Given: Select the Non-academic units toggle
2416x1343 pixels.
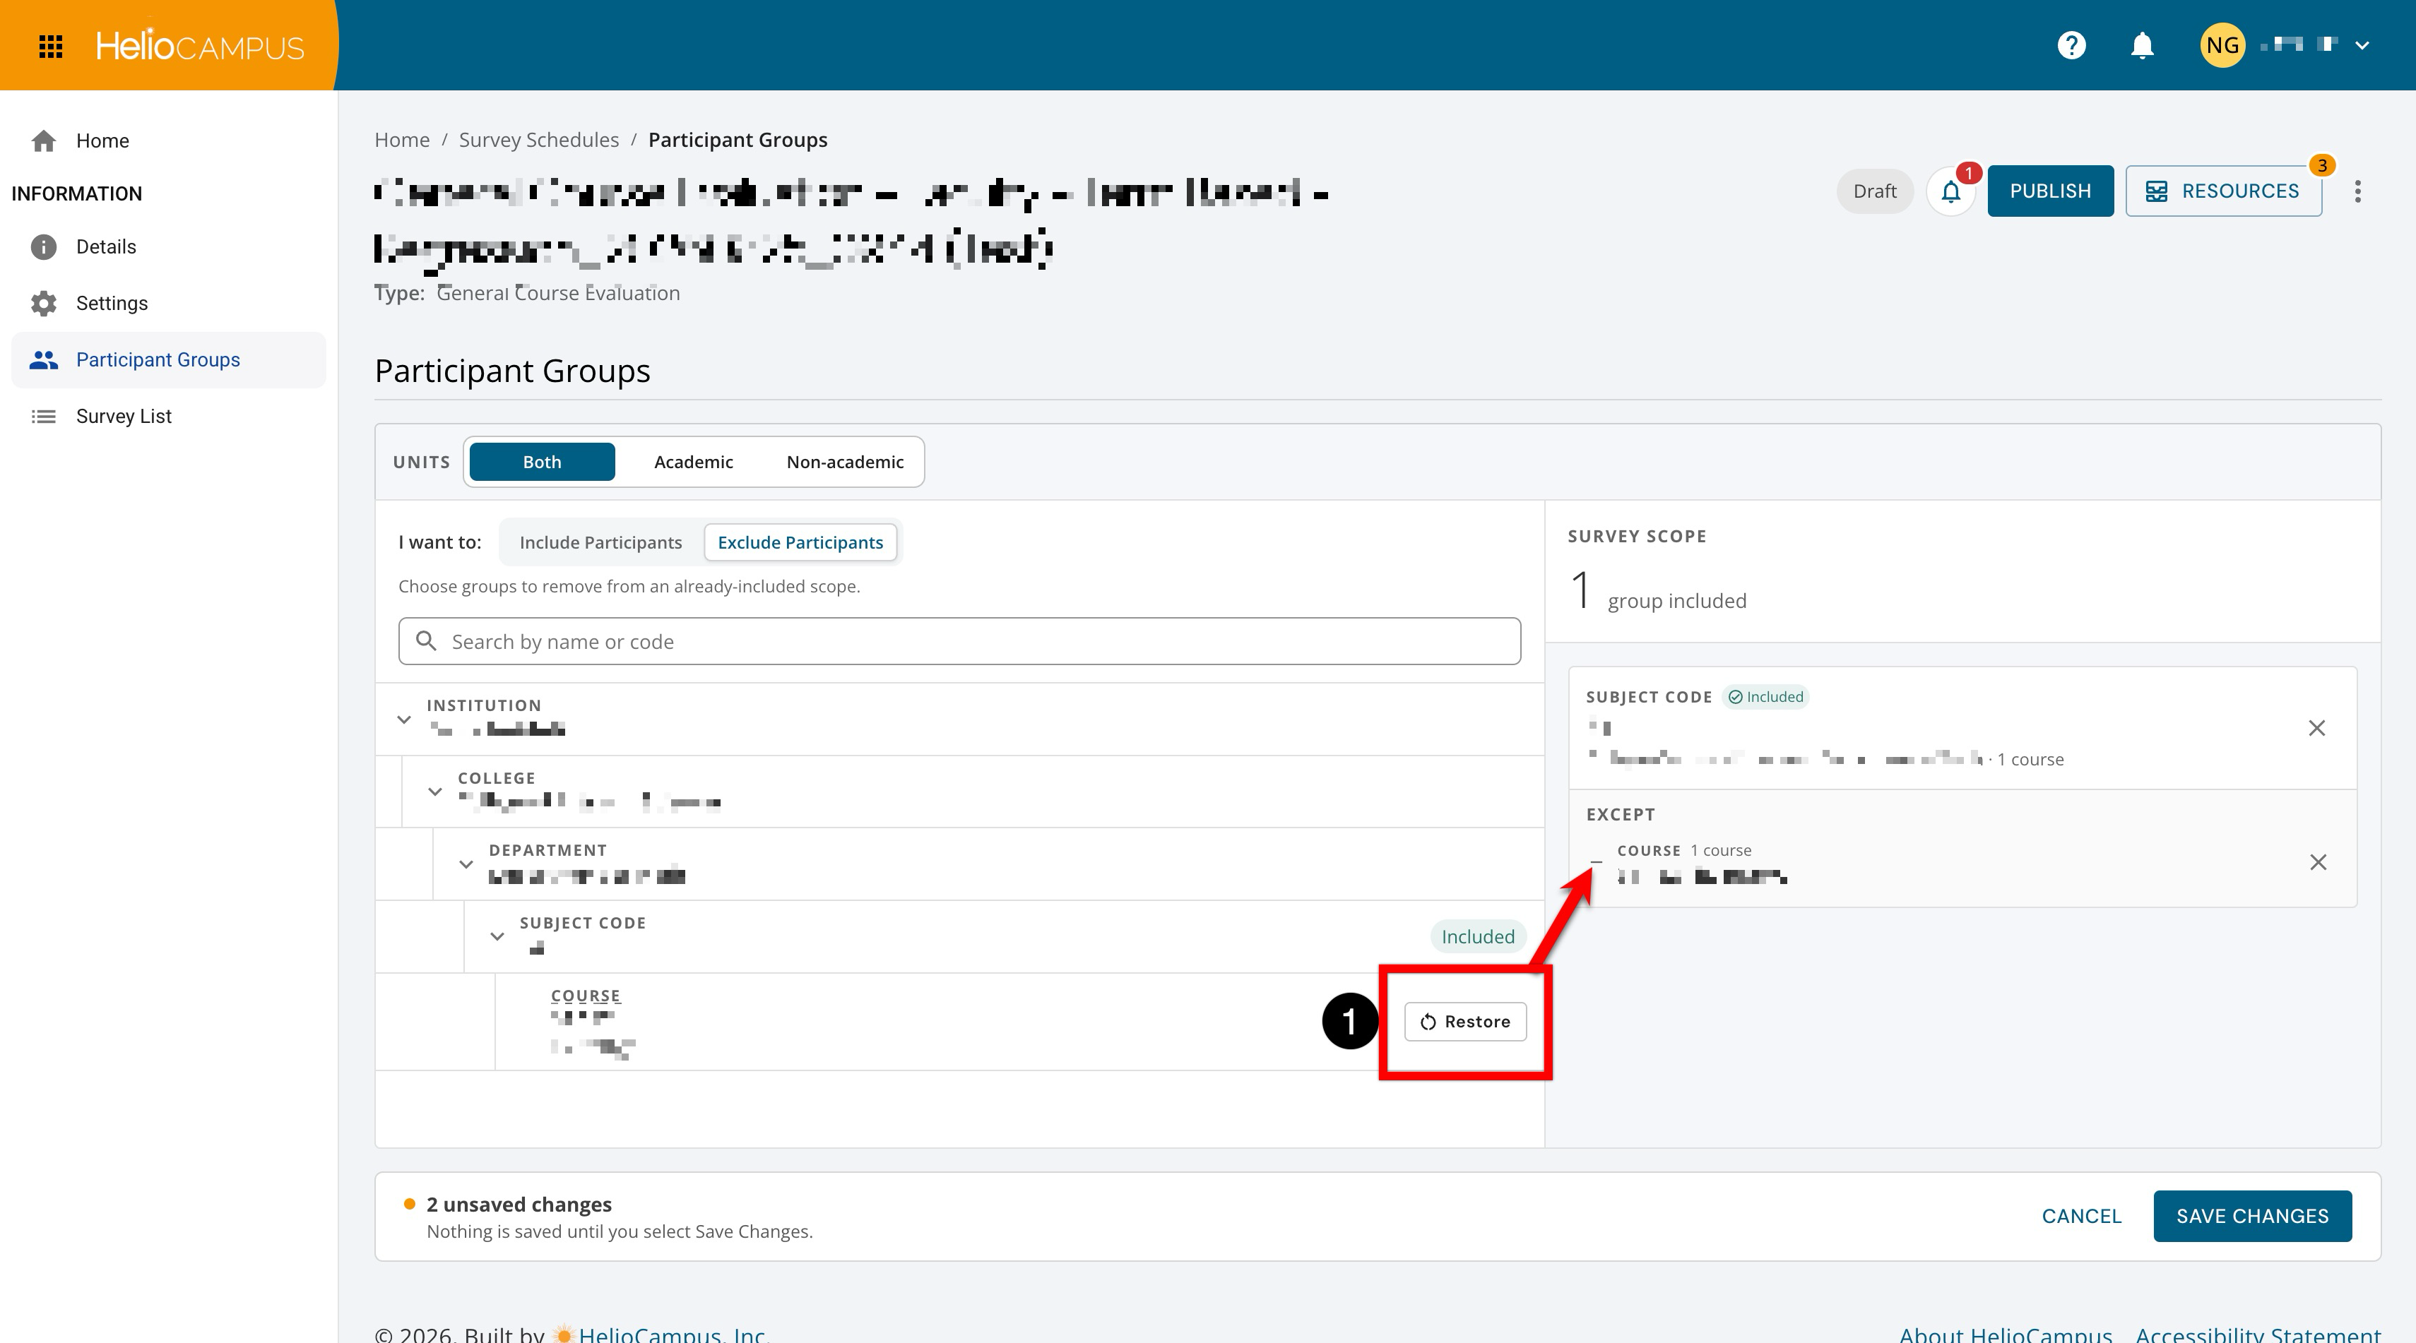Looking at the screenshot, I should coord(845,462).
